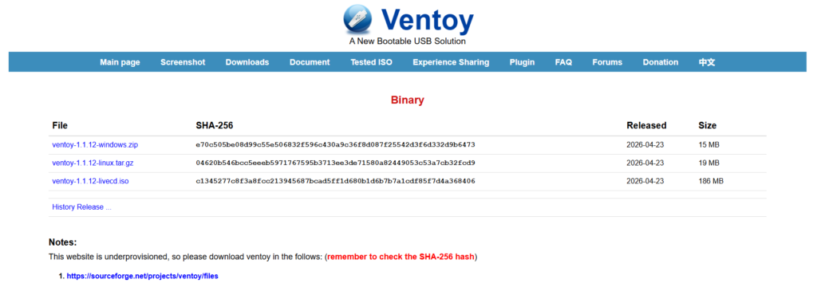The width and height of the screenshot is (817, 299).
Task: Open the Document section
Action: (310, 62)
